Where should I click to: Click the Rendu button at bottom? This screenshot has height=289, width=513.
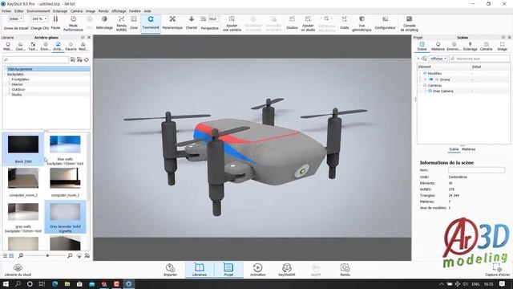coord(345,270)
